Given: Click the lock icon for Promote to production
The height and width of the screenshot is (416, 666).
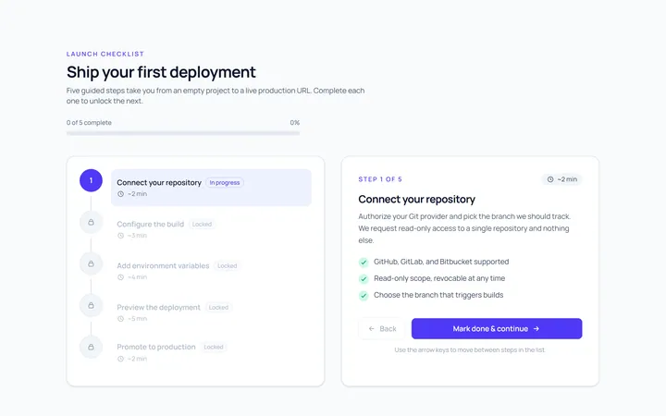Looking at the screenshot, I should pyautogui.click(x=91, y=347).
